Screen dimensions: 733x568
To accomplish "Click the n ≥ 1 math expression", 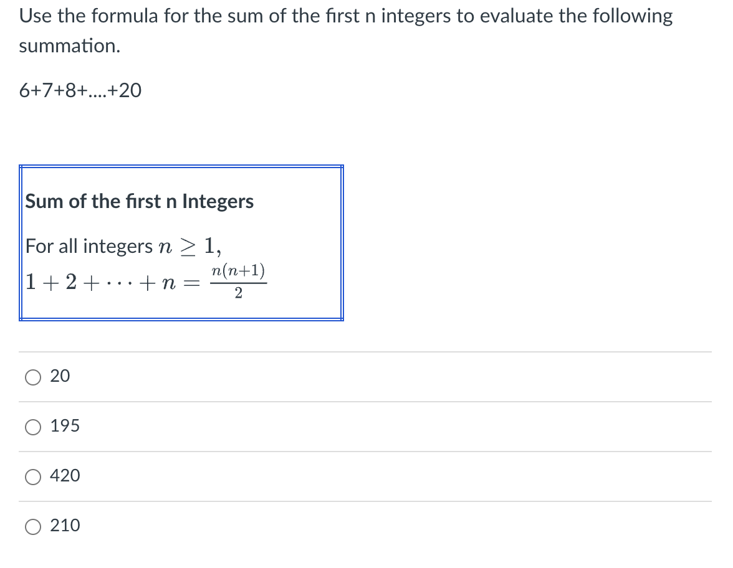I will tap(189, 245).
